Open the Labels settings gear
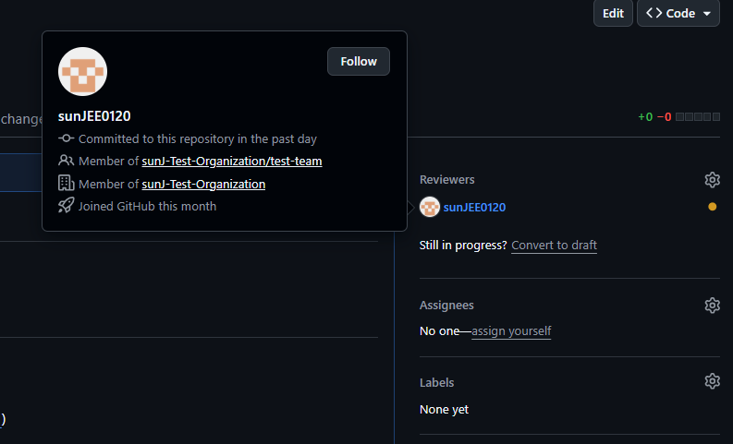 [x=712, y=381]
